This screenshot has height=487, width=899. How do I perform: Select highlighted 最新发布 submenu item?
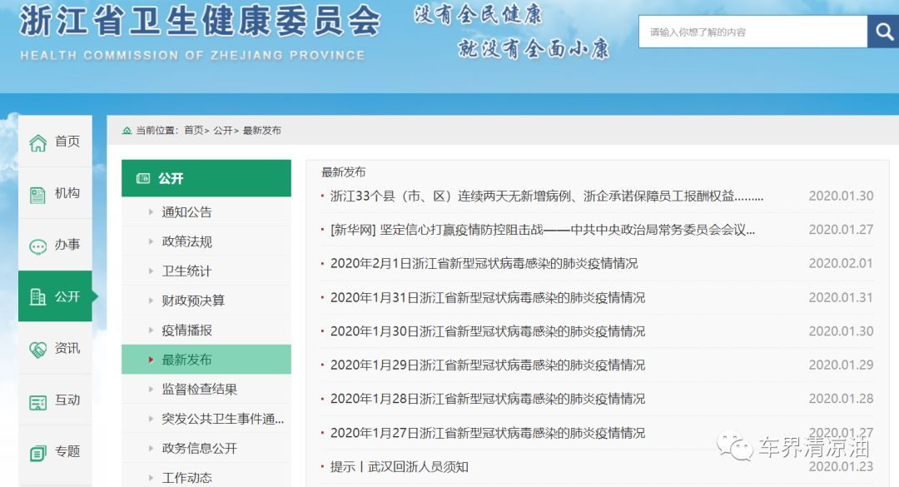tap(206, 360)
